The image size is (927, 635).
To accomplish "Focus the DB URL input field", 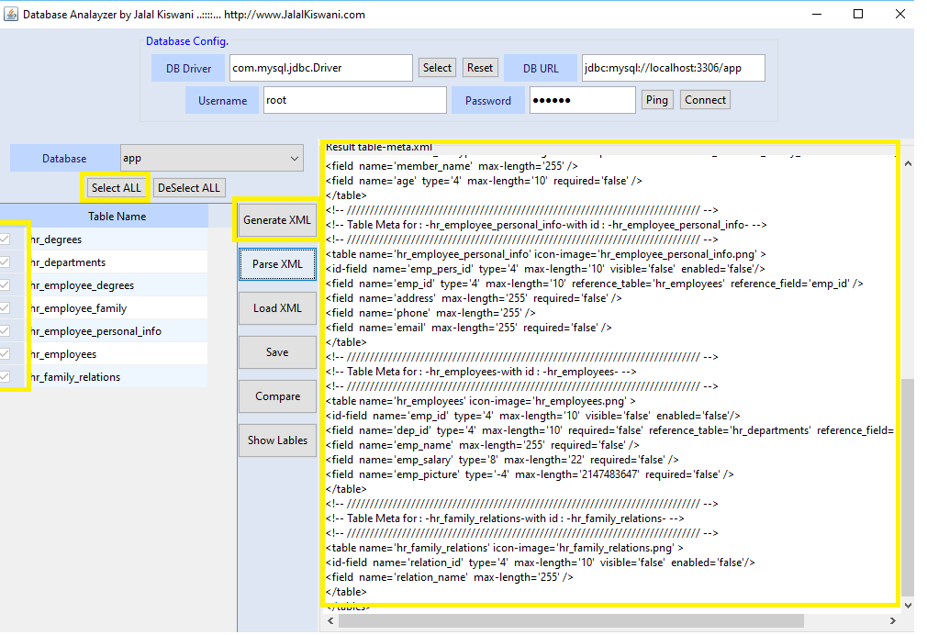I will 673,68.
